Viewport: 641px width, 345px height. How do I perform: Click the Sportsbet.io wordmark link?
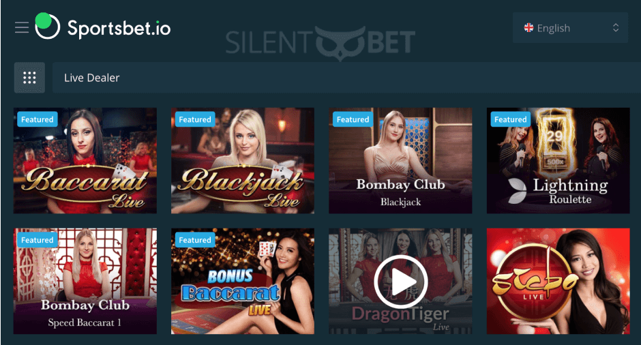(x=119, y=28)
